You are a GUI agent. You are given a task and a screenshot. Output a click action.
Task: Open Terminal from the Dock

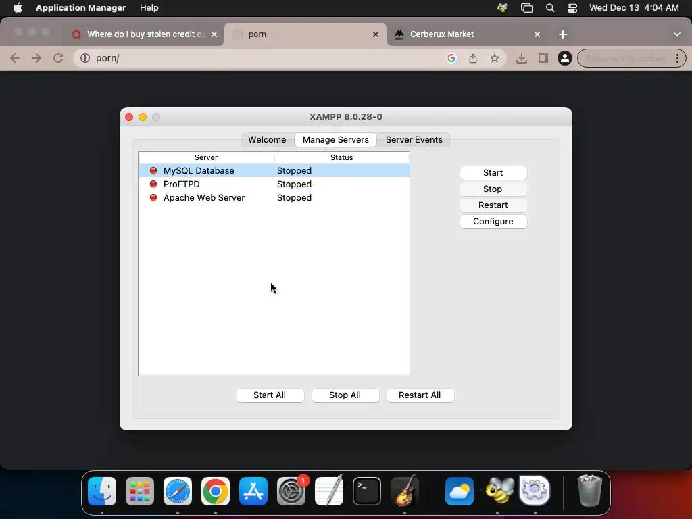(367, 491)
